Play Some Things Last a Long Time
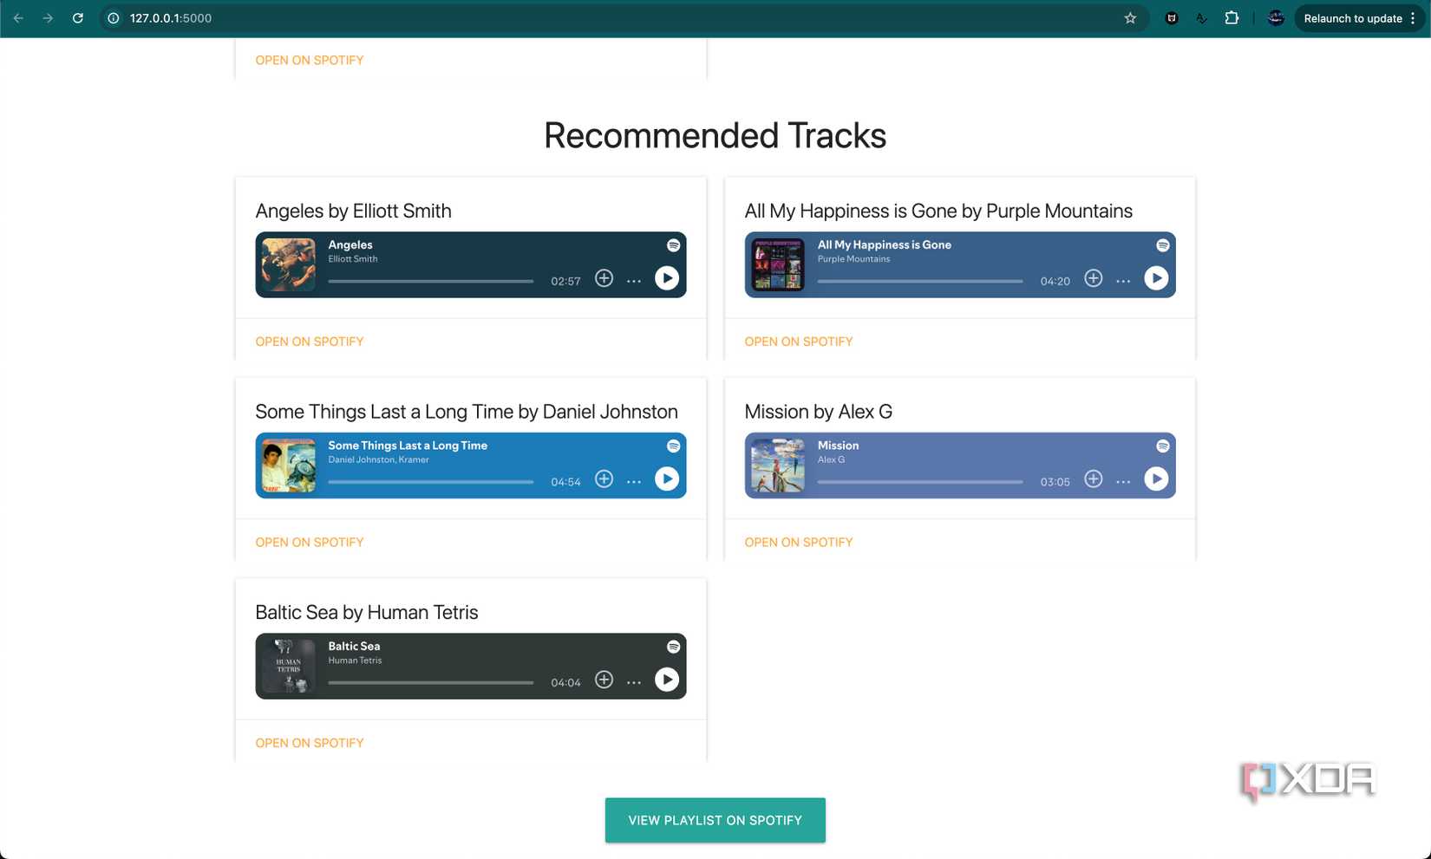The height and width of the screenshot is (859, 1431). (666, 478)
